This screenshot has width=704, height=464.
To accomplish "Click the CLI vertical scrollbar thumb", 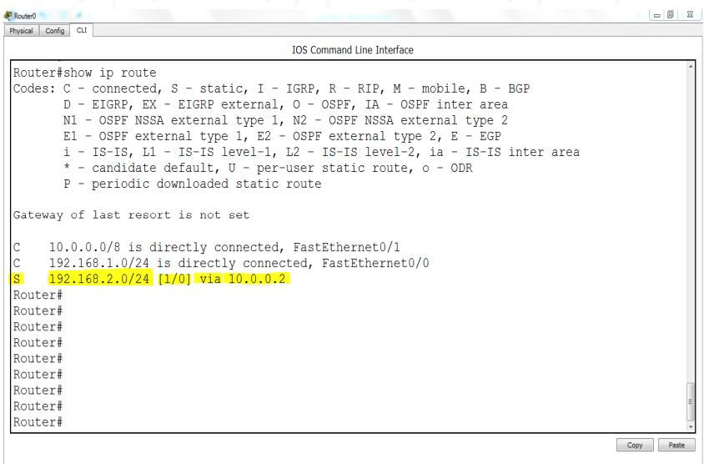I will (691, 401).
